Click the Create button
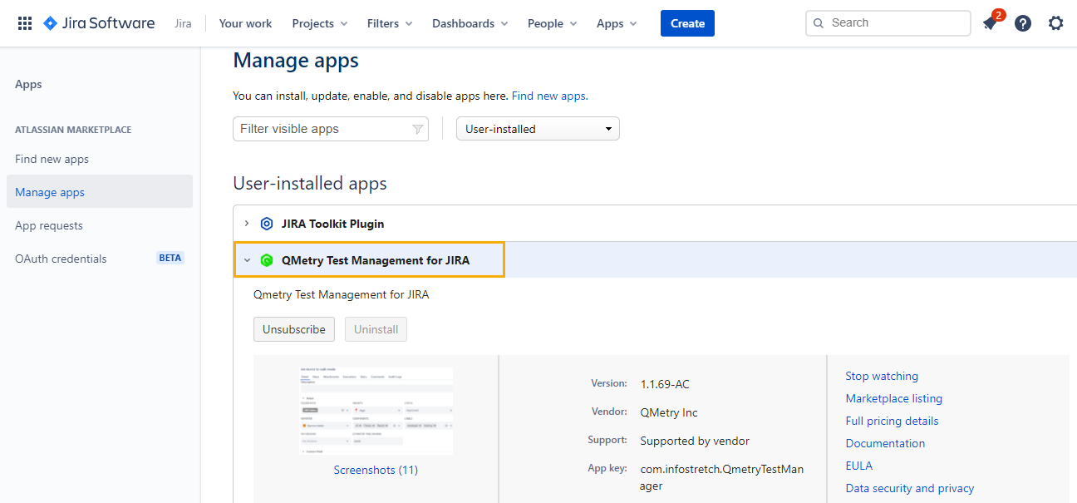 pos(687,23)
